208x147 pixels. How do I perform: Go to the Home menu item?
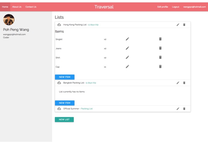click(5, 7)
